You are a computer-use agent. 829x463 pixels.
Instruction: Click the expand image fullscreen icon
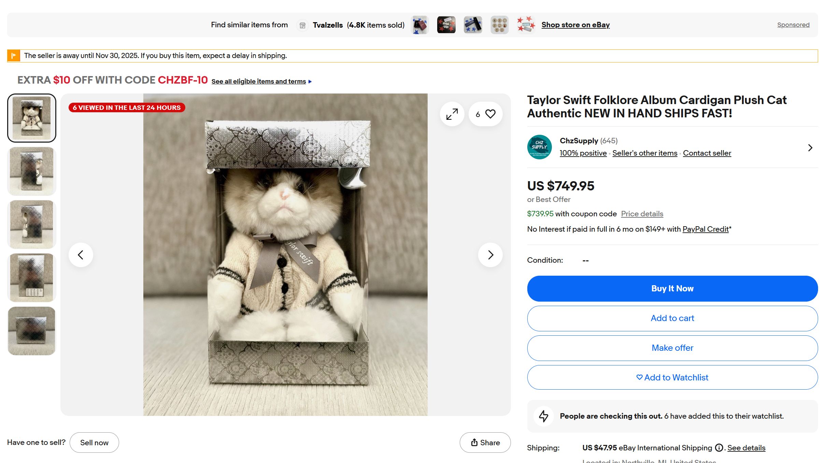tap(452, 114)
